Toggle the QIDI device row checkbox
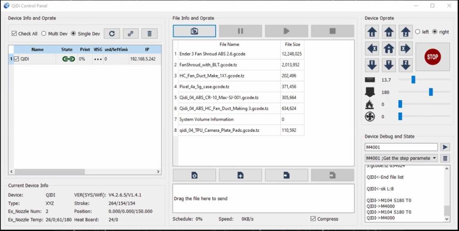This screenshot has height=231, width=459. click(17, 59)
